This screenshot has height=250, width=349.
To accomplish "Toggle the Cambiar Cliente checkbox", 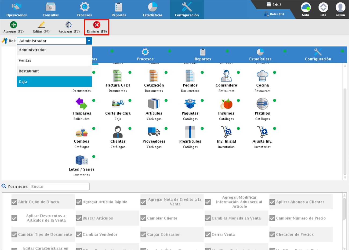I will 143,218.
